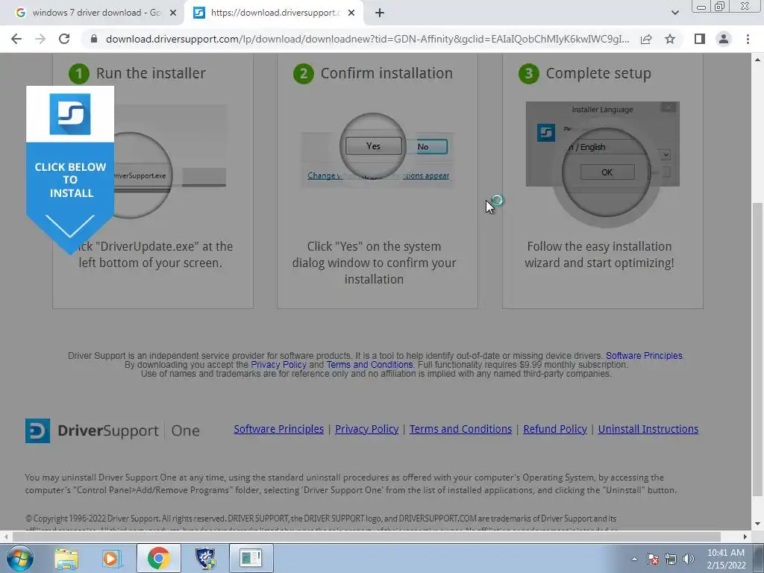The height and width of the screenshot is (573, 764).
Task: Click the browser forward arrow
Action: coord(40,39)
